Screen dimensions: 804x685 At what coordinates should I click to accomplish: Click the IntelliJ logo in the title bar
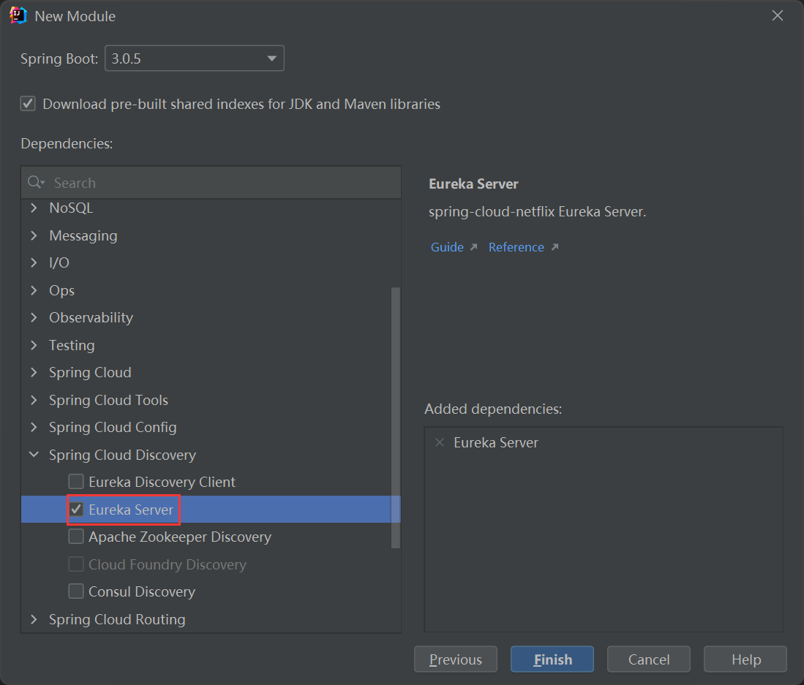pyautogui.click(x=18, y=15)
